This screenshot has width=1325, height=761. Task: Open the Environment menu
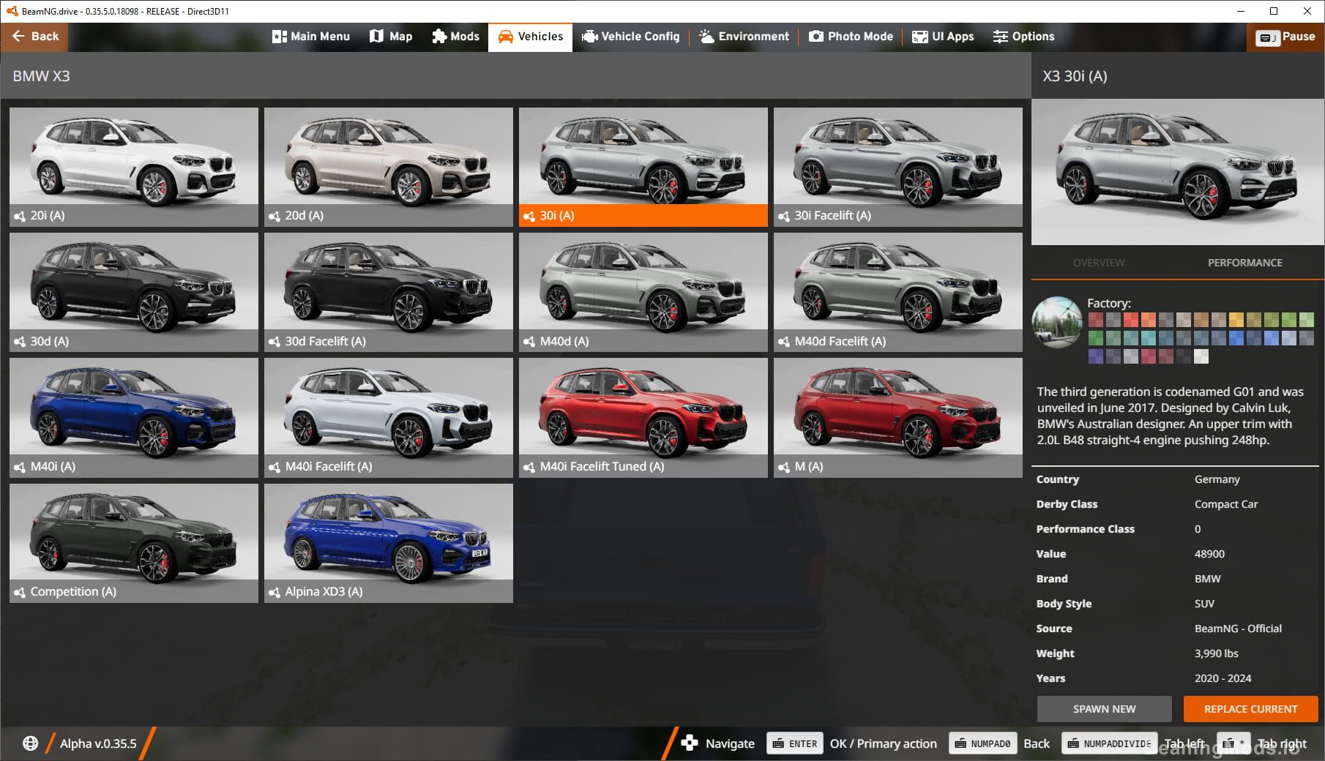(744, 37)
